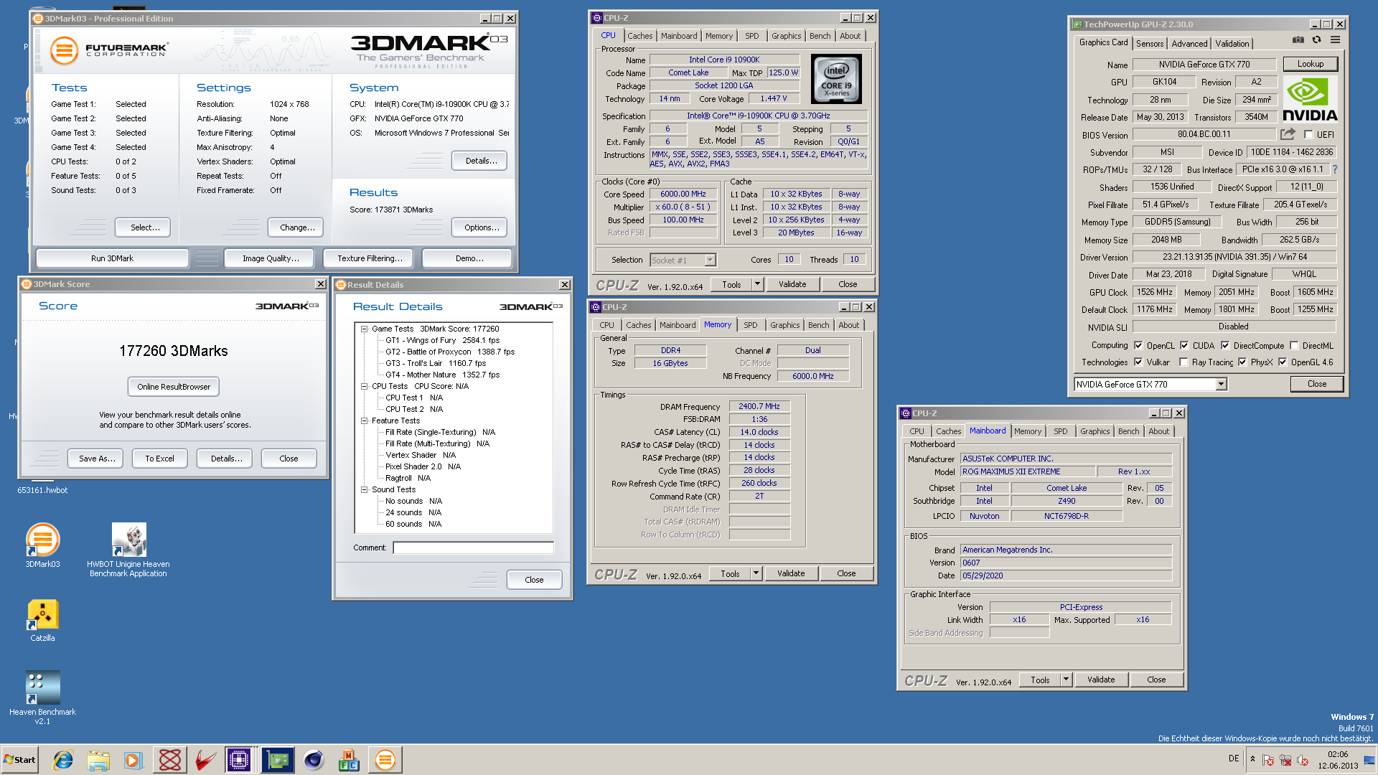
Task: Click the NVIDIA logo in GPU-Z
Action: point(1310,99)
